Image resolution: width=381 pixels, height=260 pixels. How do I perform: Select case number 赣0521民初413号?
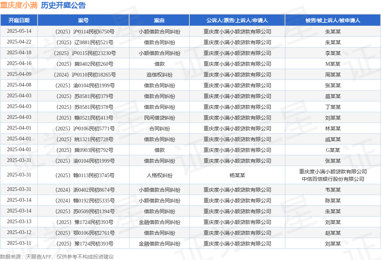pos(85,118)
